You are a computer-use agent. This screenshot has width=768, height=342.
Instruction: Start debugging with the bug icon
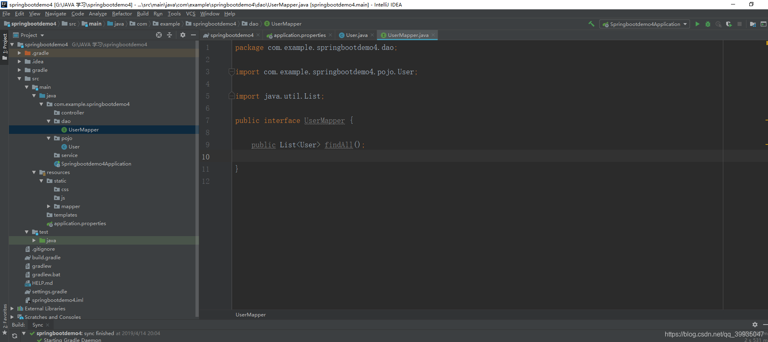coord(708,24)
